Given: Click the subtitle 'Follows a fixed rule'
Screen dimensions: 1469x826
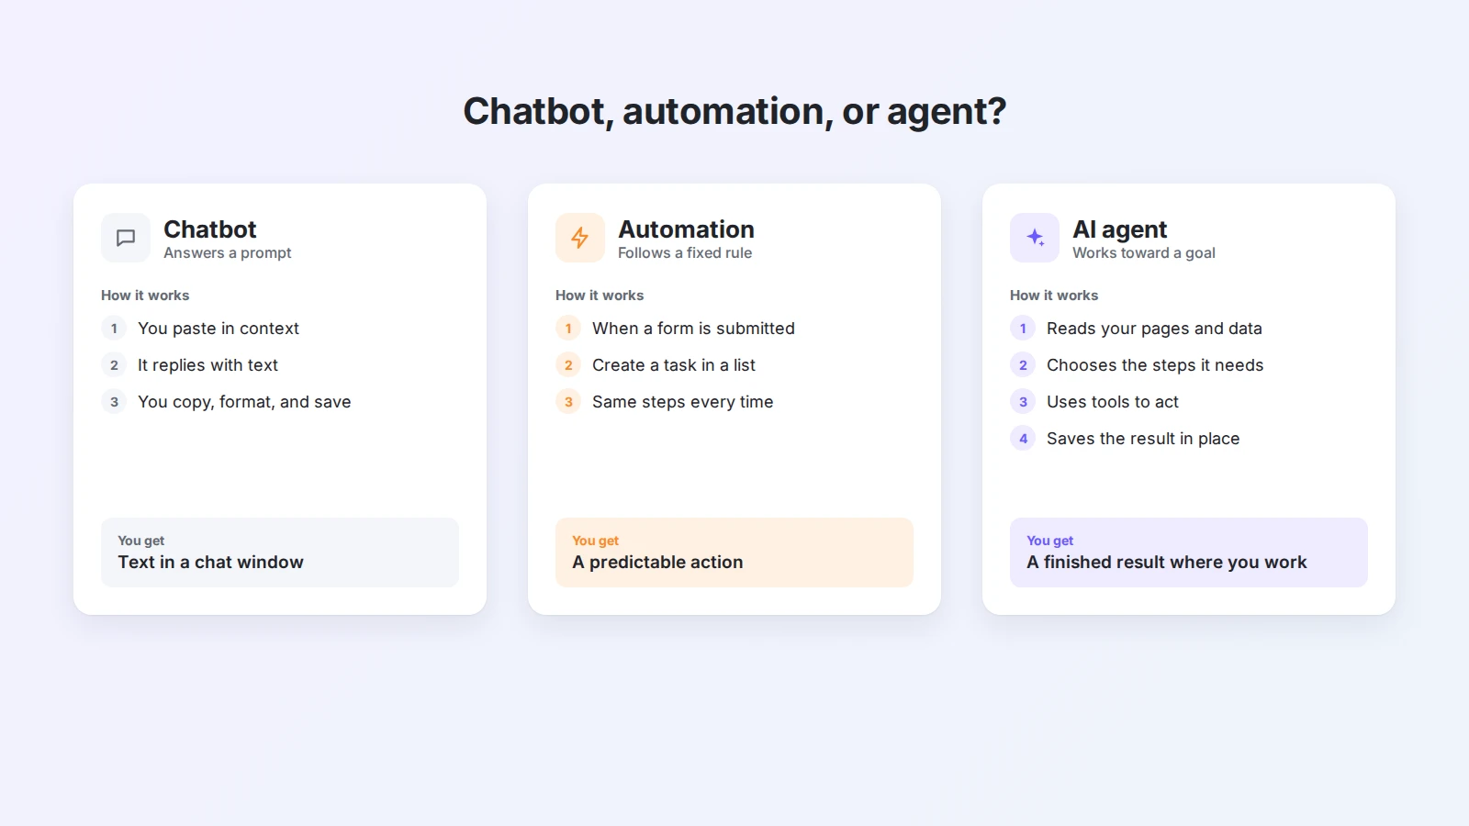Looking at the screenshot, I should click(x=685, y=253).
